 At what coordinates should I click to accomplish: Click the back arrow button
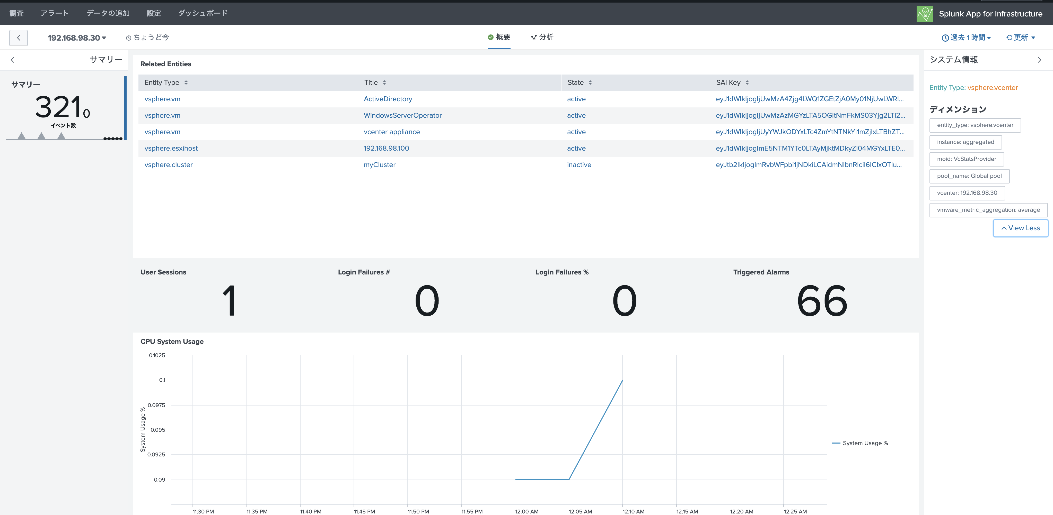coord(18,38)
